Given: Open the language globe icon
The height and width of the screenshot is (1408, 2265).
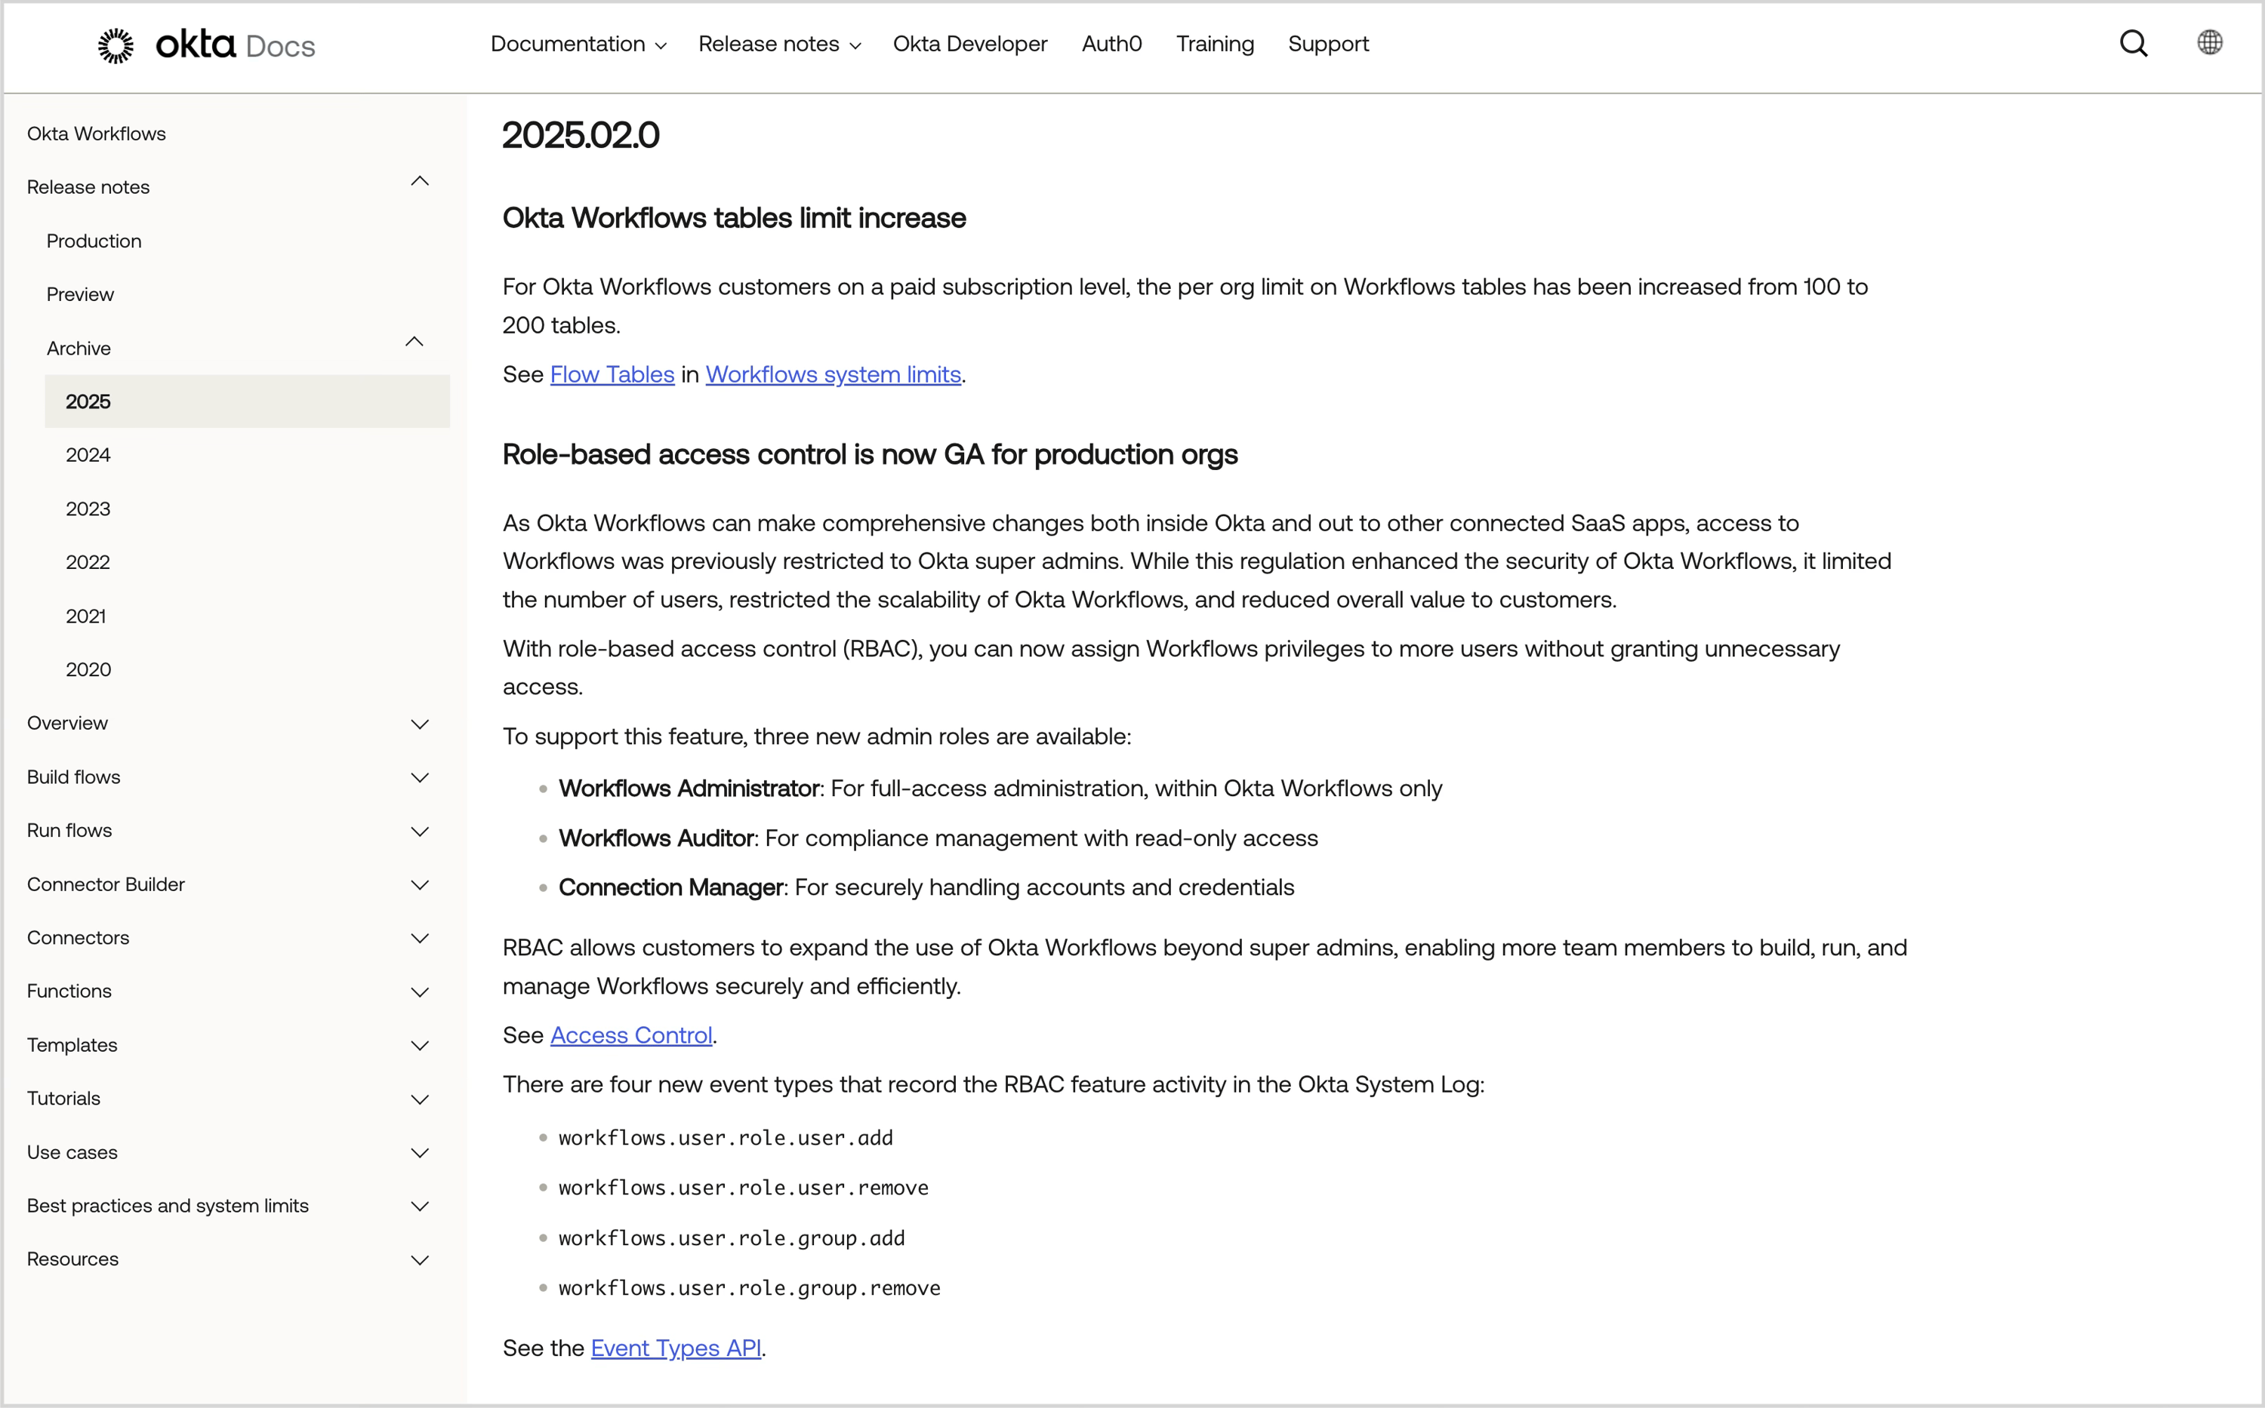Looking at the screenshot, I should [2210, 43].
